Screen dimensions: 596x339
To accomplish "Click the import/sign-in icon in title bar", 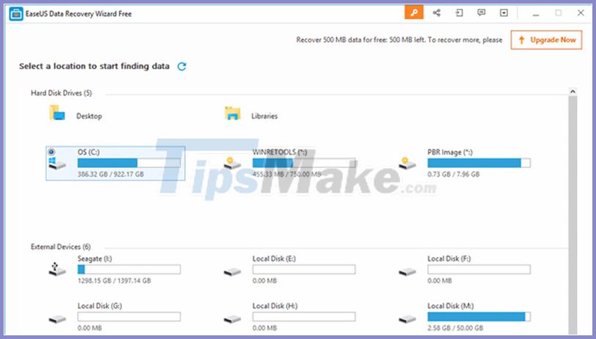I will pos(459,13).
